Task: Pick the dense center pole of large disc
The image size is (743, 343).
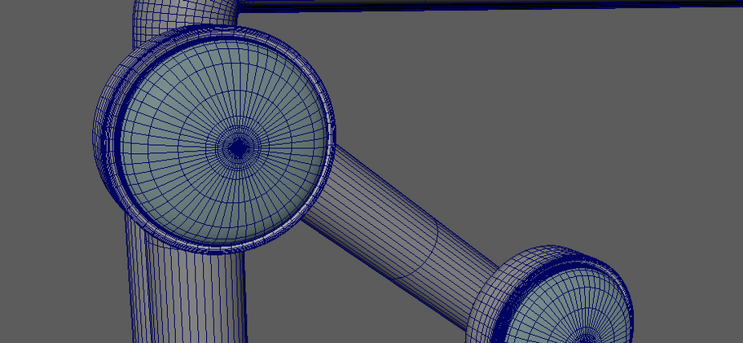Action: pos(237,149)
